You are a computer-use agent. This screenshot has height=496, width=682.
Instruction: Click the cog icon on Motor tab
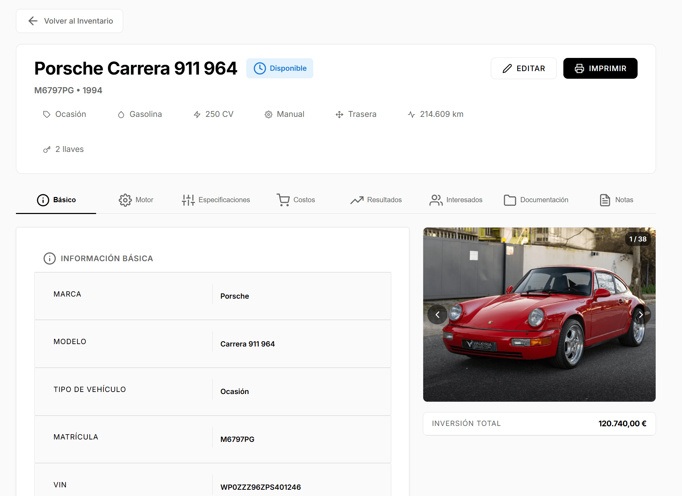[125, 200]
